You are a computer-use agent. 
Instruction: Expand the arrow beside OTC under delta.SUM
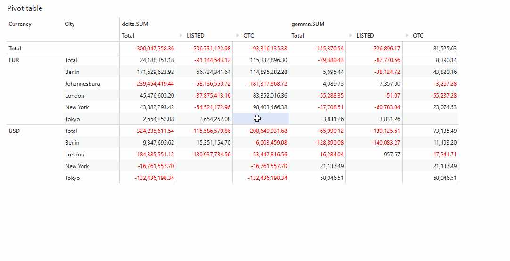238,35
